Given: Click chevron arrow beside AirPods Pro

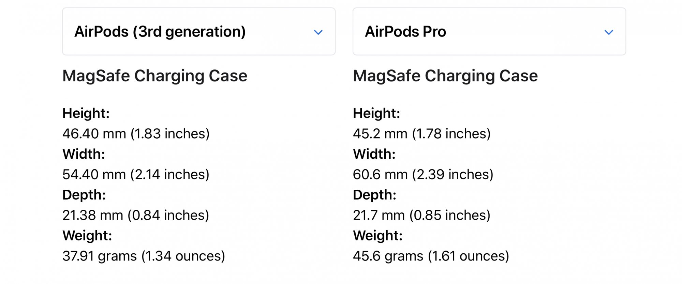Looking at the screenshot, I should coord(609,32).
